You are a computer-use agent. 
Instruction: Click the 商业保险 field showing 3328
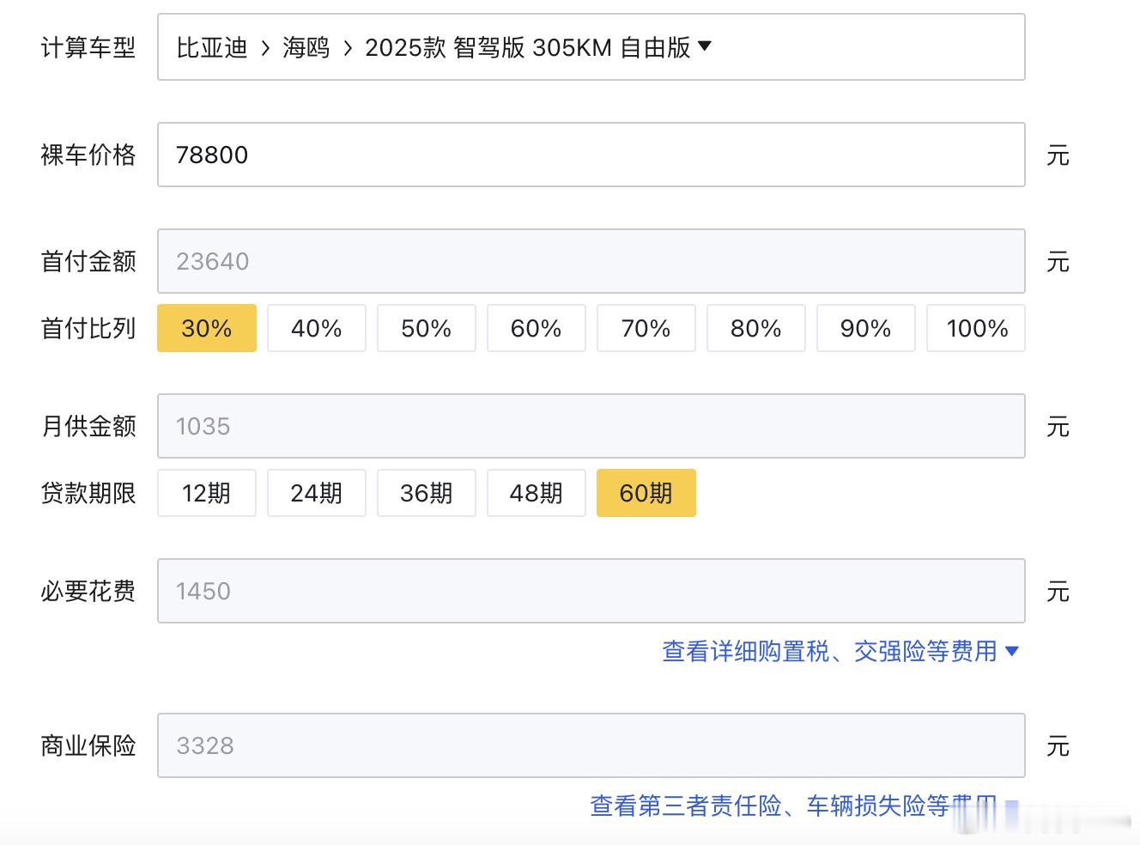[x=591, y=745]
